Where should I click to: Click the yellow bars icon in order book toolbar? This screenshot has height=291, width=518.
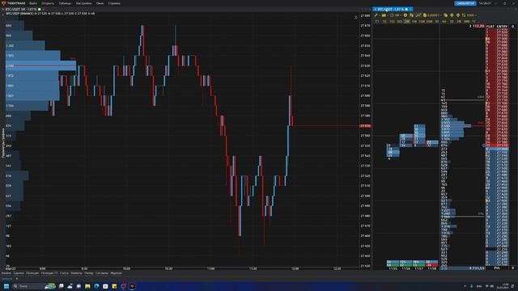(411, 15)
